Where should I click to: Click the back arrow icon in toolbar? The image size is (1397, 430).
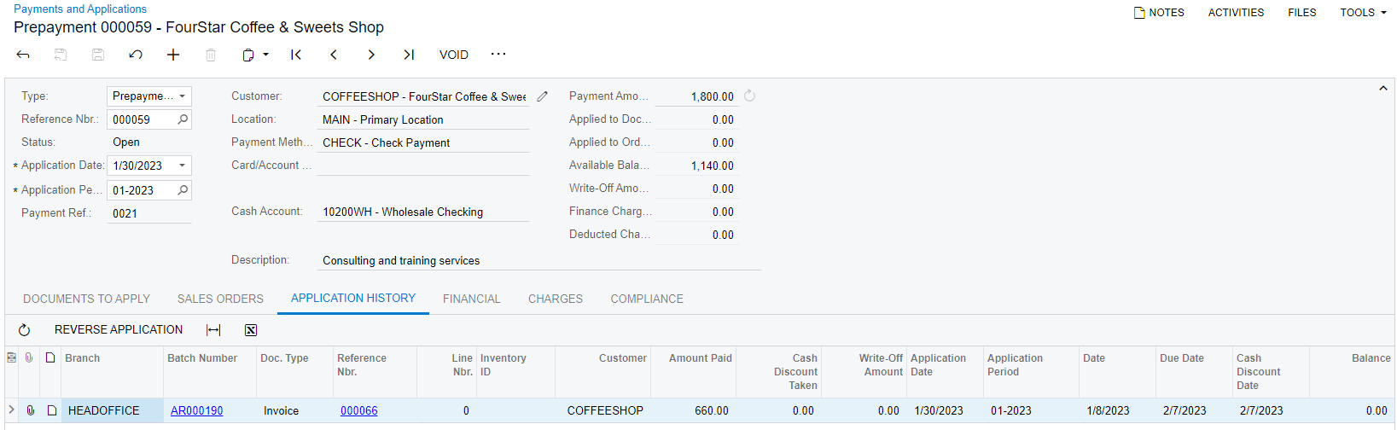[x=23, y=55]
